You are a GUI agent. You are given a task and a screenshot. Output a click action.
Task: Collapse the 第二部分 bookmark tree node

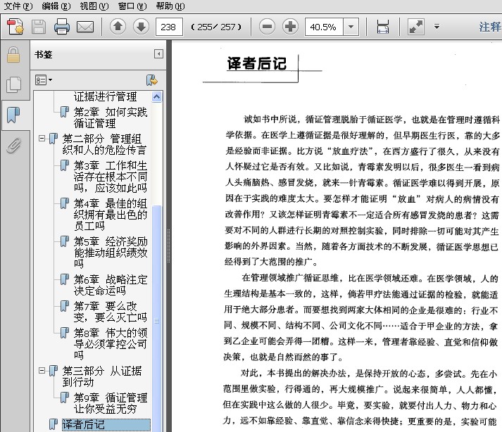42,139
